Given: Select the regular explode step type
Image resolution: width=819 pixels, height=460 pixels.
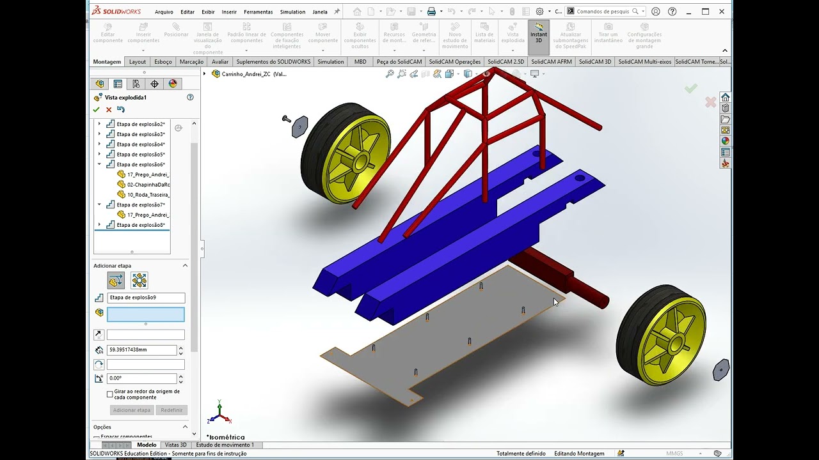Looking at the screenshot, I should 116,280.
